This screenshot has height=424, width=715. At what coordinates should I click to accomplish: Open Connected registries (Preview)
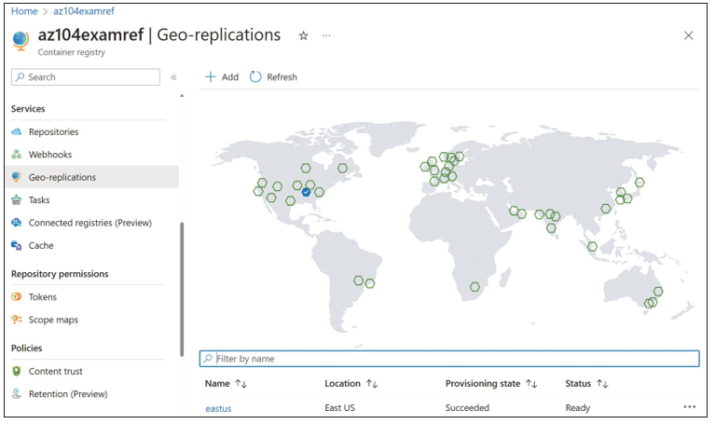(89, 223)
